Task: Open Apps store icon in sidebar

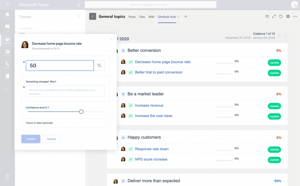Action: (x=7, y=177)
